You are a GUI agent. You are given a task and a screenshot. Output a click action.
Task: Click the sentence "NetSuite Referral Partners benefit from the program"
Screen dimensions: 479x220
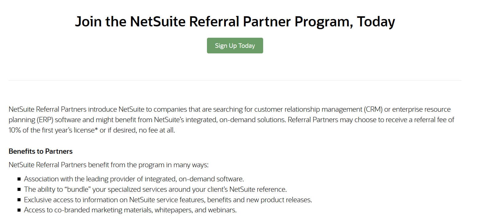click(109, 165)
